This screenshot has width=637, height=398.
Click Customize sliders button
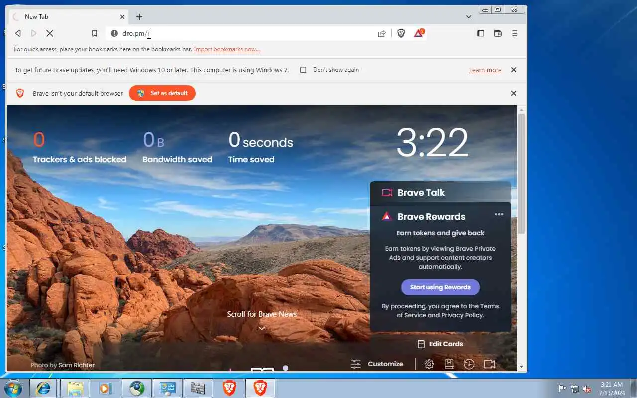point(377,364)
